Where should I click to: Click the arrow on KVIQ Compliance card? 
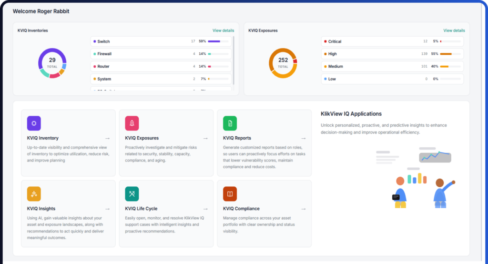(x=304, y=209)
